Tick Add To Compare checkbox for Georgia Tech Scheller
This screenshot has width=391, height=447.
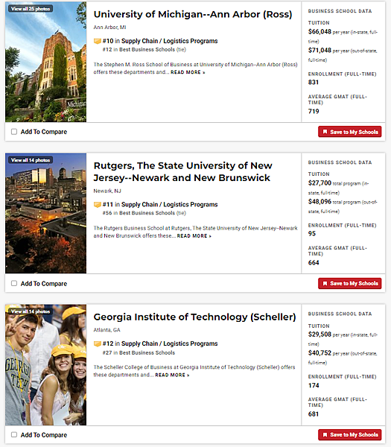(x=14, y=435)
